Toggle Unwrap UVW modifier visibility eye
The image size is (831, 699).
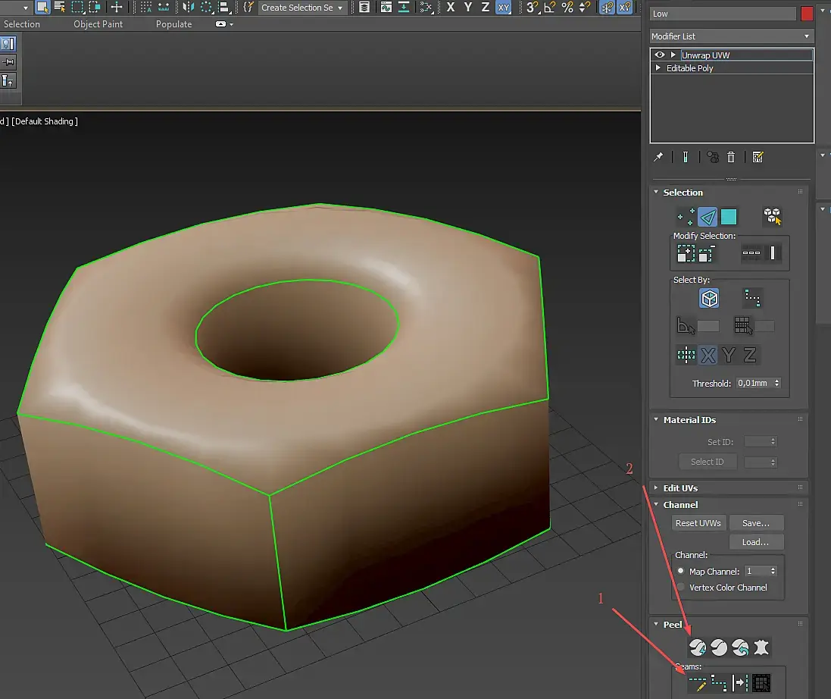coord(660,55)
